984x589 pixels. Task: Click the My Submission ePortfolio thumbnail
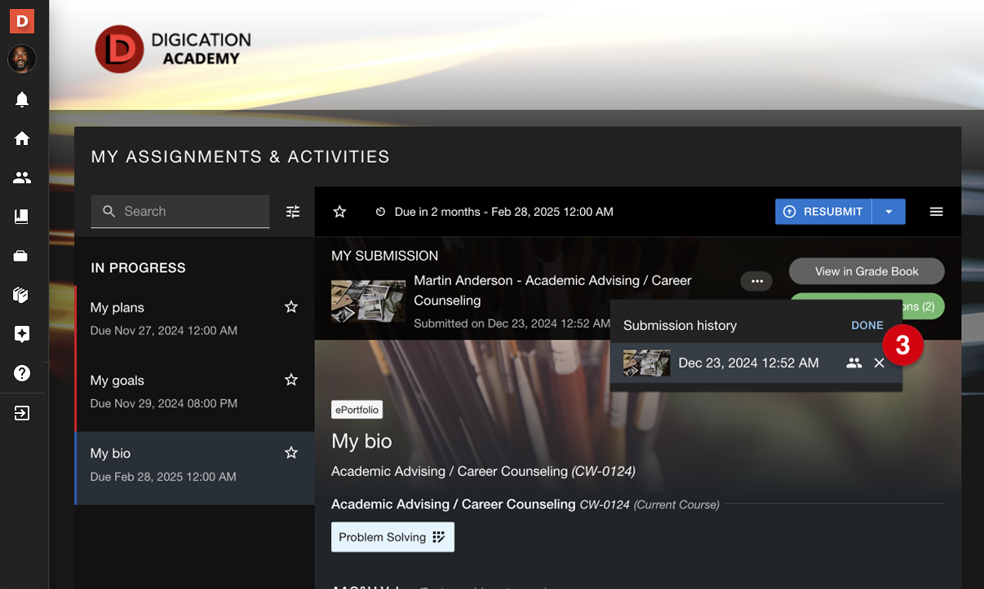tap(369, 301)
